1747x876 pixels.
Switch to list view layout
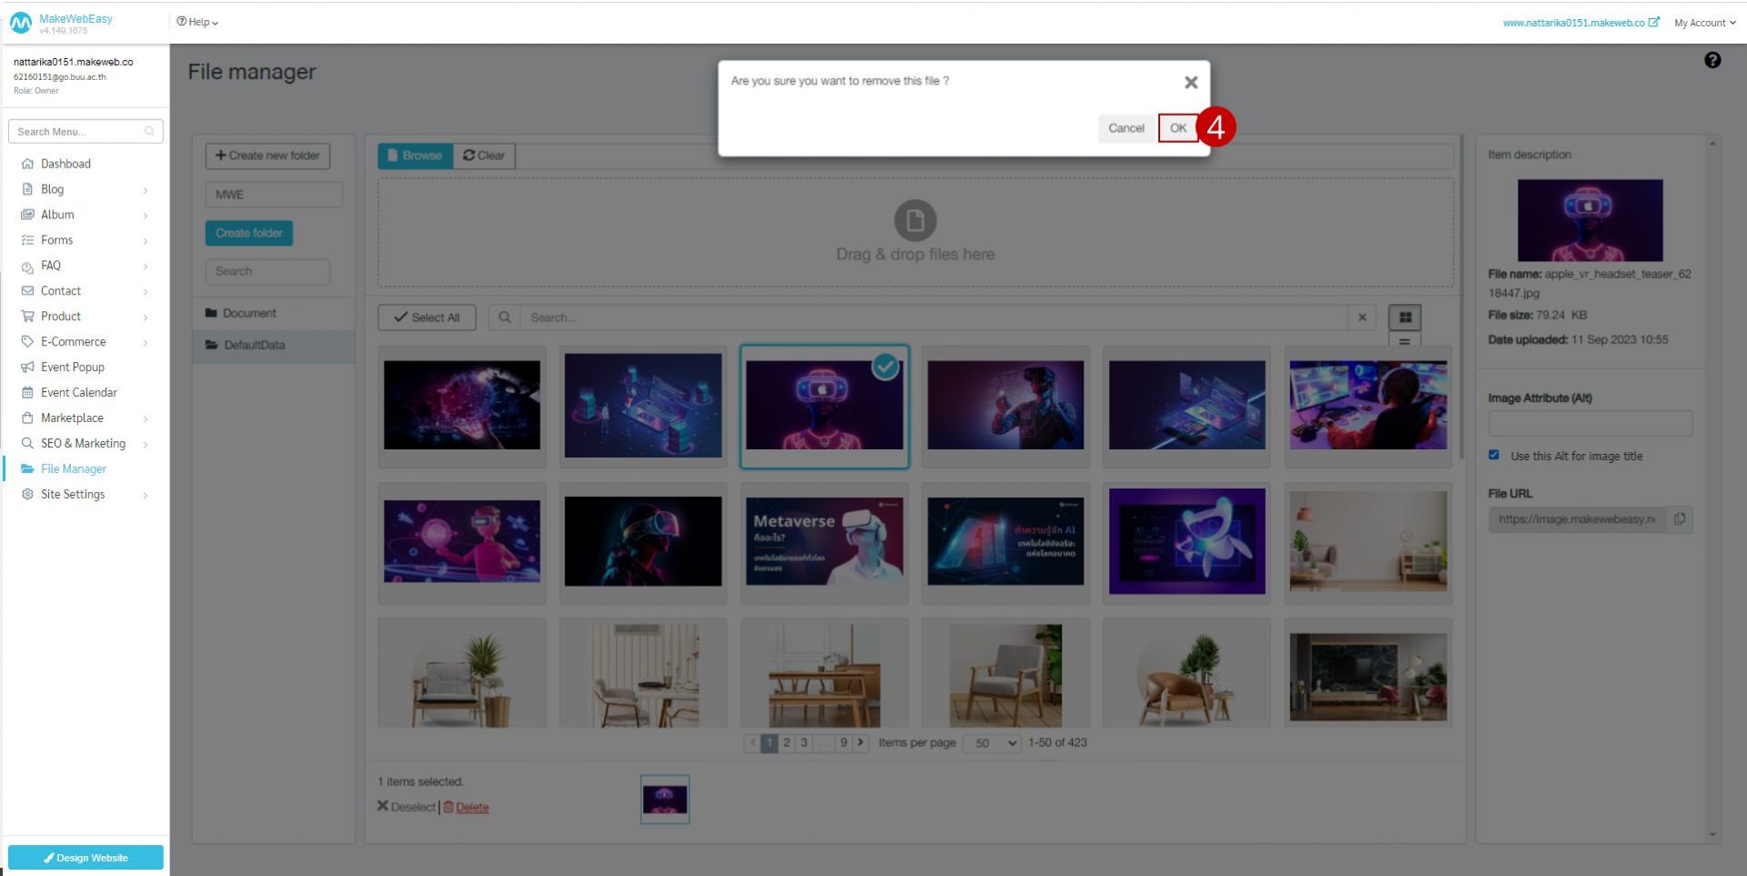[1404, 342]
